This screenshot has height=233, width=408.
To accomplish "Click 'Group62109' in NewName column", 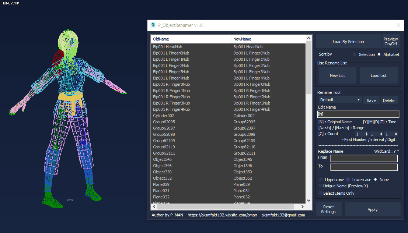I will 244,141.
